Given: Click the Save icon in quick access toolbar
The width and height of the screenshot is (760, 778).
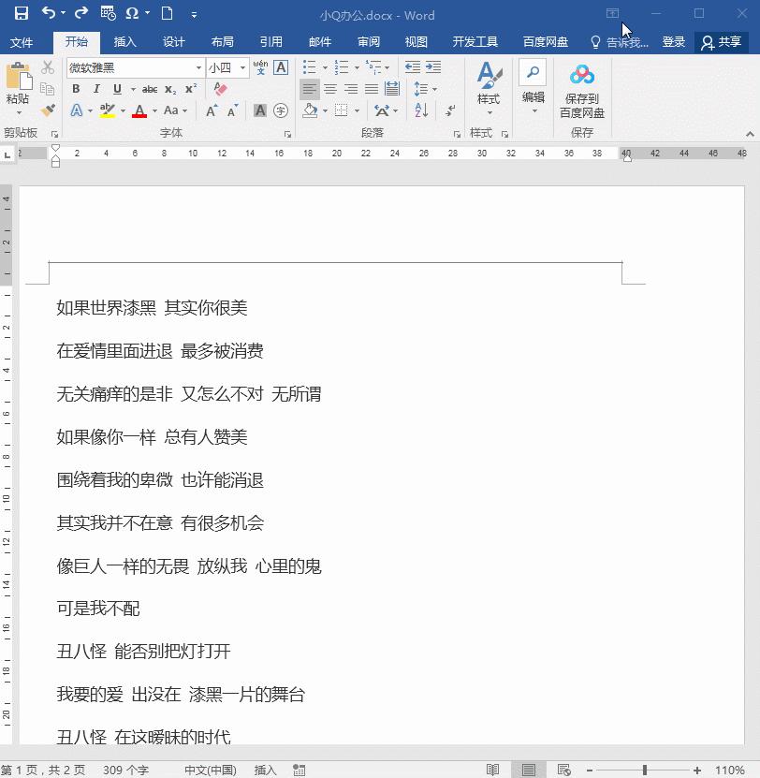Looking at the screenshot, I should [x=22, y=13].
